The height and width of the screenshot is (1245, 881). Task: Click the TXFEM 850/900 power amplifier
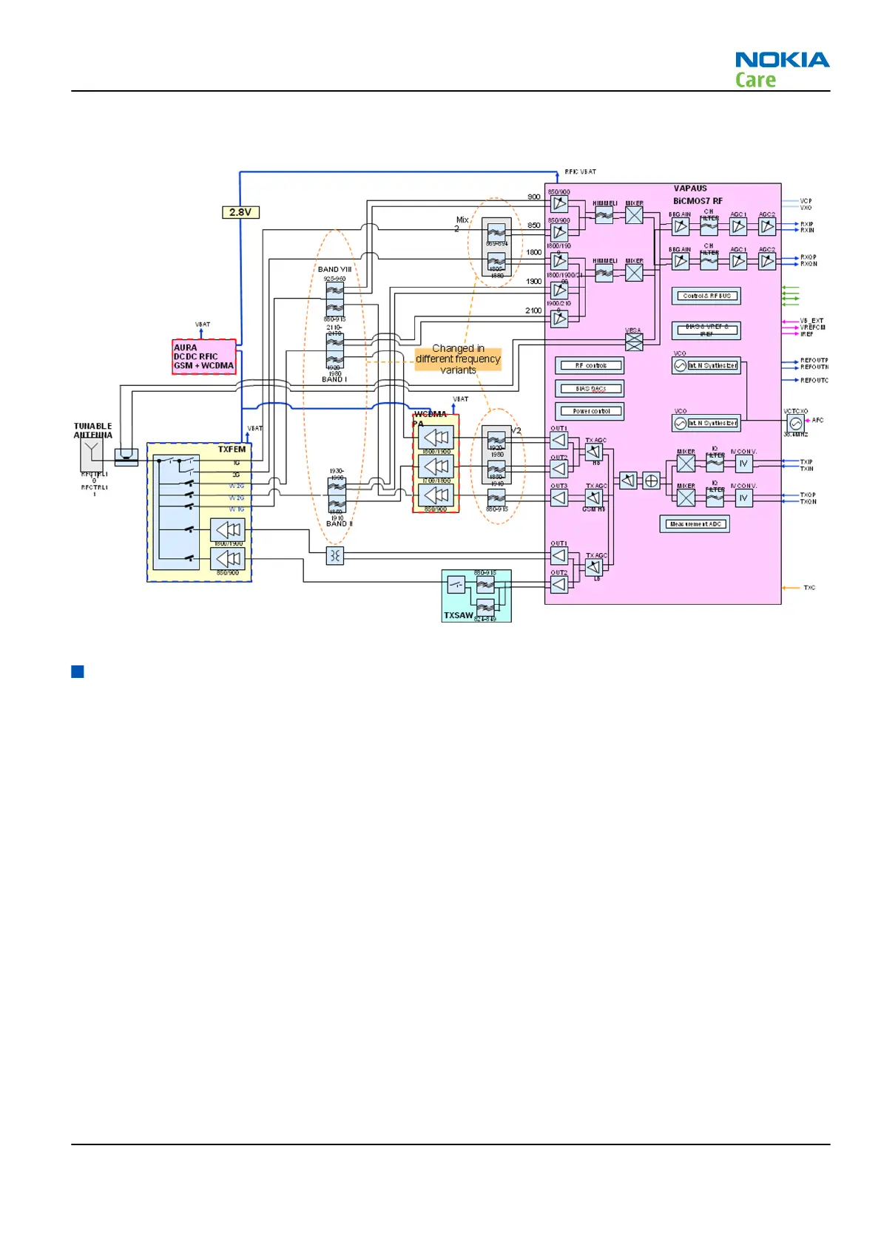click(x=228, y=558)
